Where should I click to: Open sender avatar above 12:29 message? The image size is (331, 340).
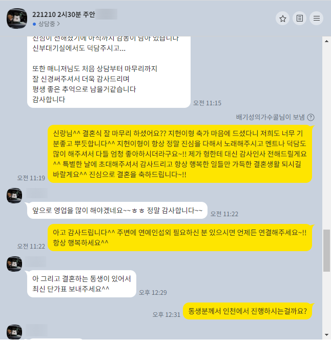point(14,264)
